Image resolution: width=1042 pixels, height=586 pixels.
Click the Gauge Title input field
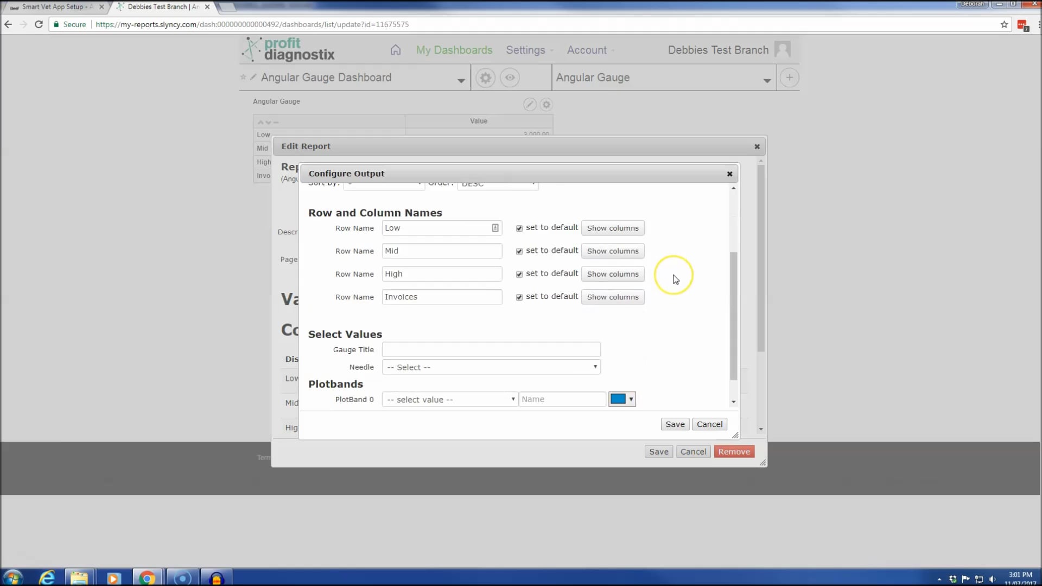(491, 350)
